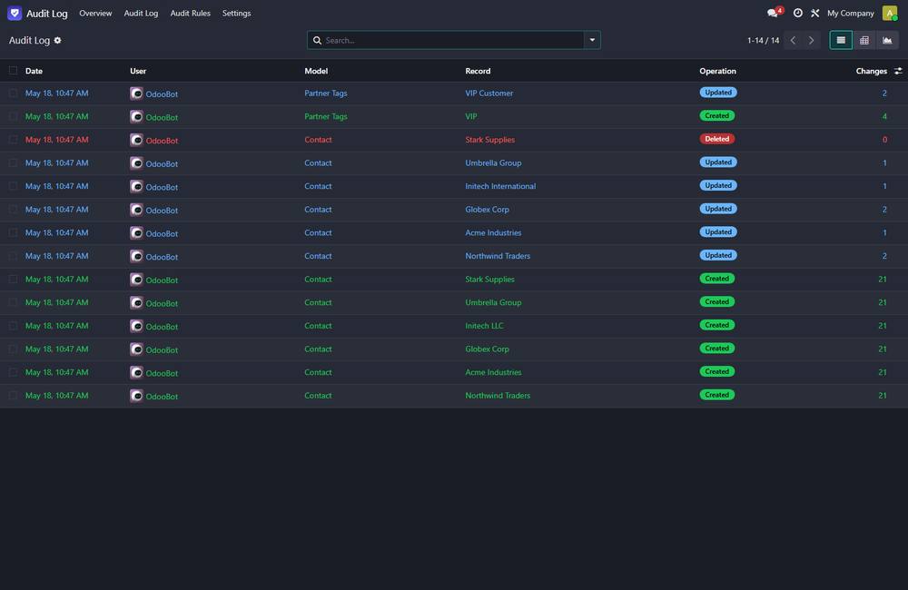Screen dimensions: 908x590
Task: Switch to pivot view
Action: 864,40
